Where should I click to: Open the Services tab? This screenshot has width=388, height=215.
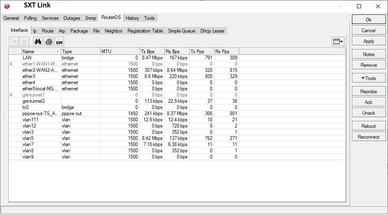(50, 18)
